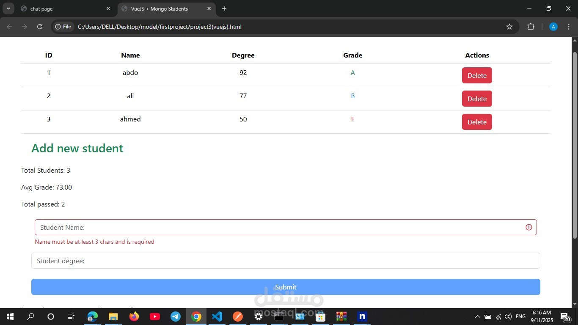Open Cortana circle on taskbar
This screenshot has height=325, width=578.
pos(51,317)
